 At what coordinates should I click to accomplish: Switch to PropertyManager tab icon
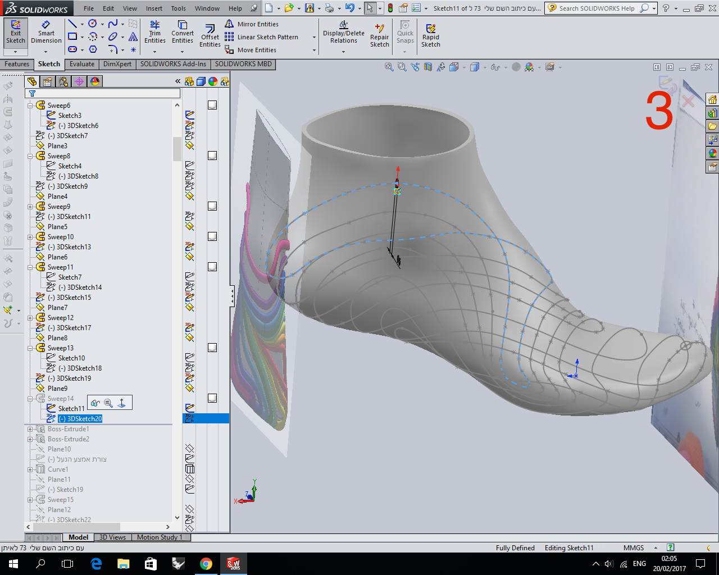click(x=48, y=81)
